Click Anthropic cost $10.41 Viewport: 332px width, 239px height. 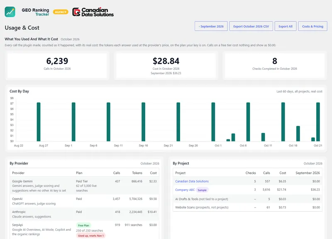(152, 212)
